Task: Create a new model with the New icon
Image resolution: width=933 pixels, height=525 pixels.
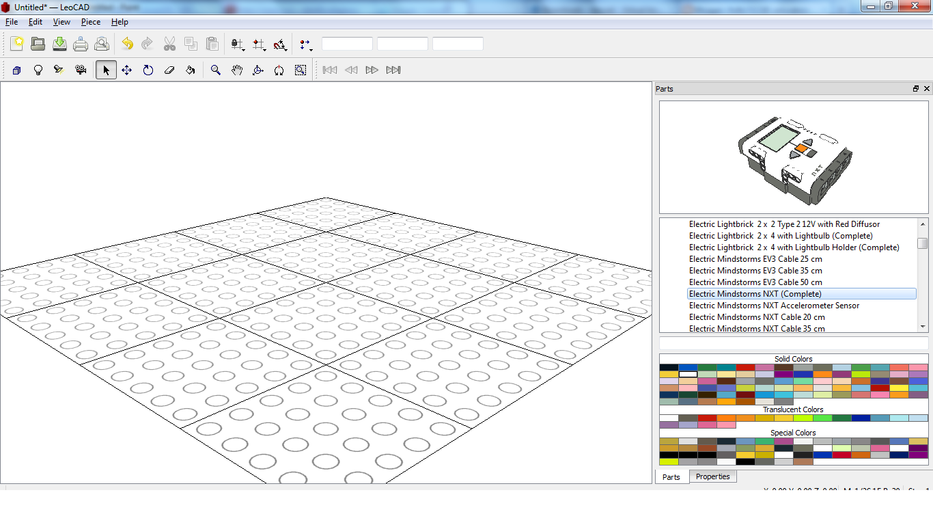Action: click(17, 44)
